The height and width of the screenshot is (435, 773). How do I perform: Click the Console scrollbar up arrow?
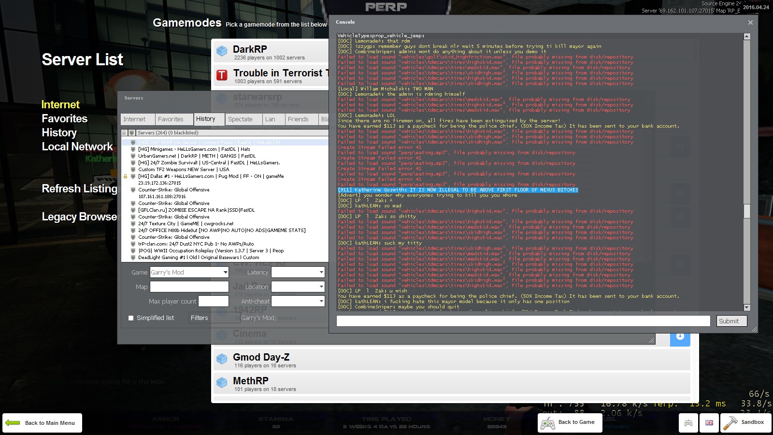[747, 36]
